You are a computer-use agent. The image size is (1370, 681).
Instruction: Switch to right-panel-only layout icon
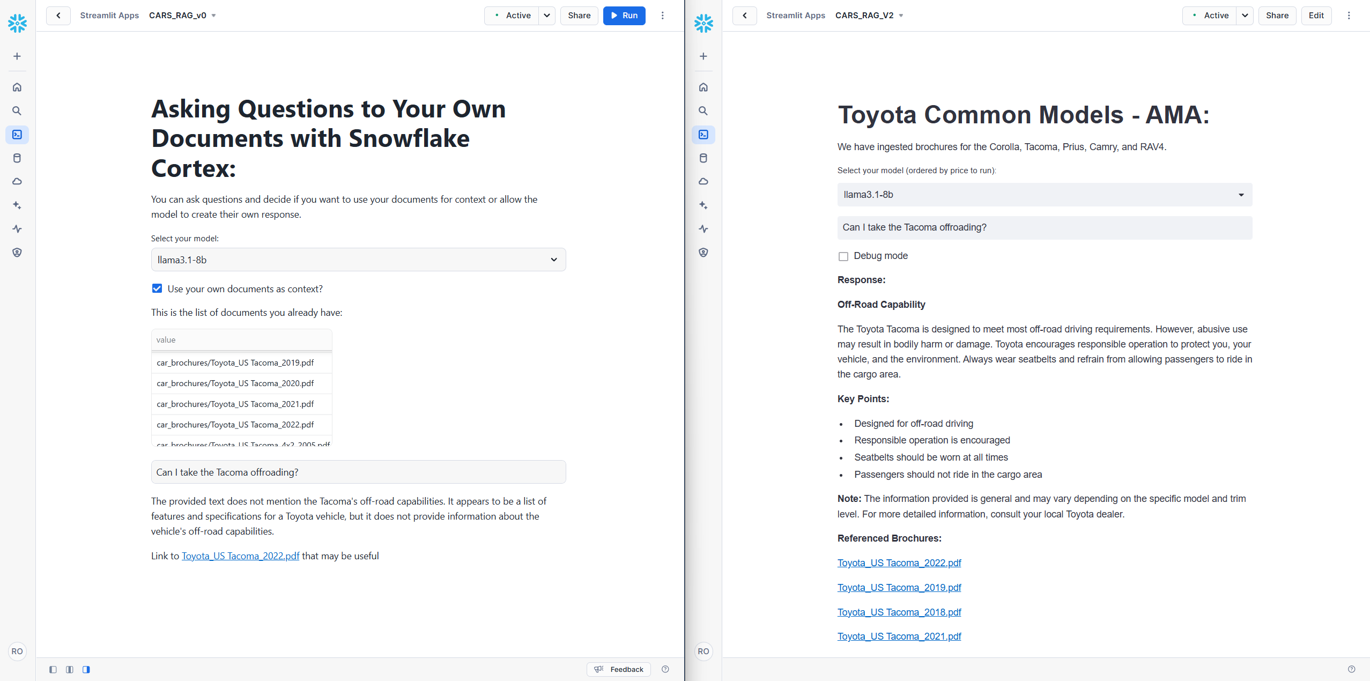tap(86, 669)
